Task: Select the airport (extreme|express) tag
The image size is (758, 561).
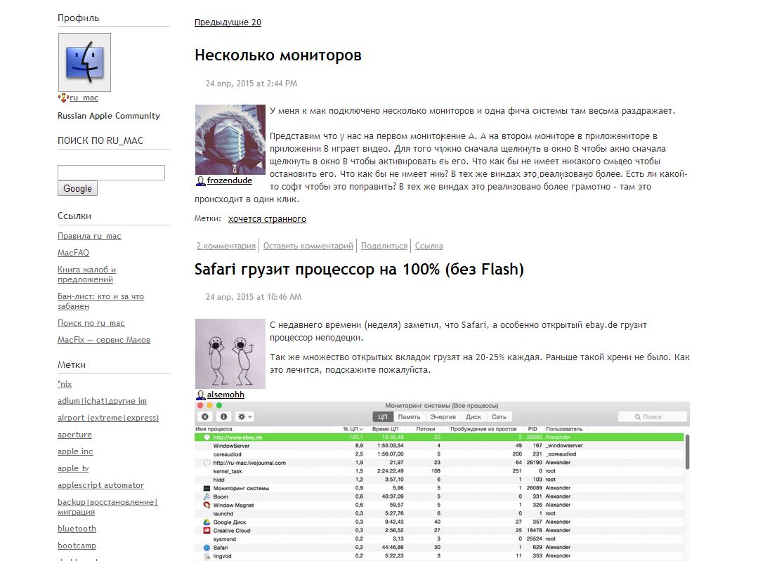Action: pyautogui.click(x=108, y=418)
